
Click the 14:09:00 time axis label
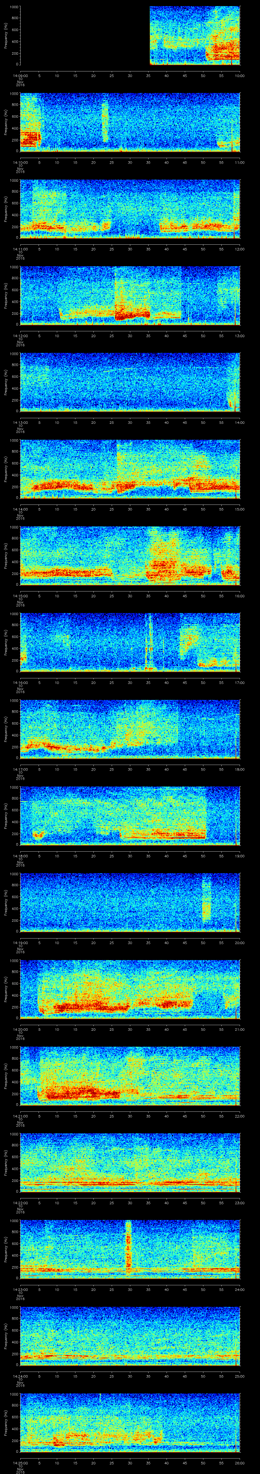point(20,75)
